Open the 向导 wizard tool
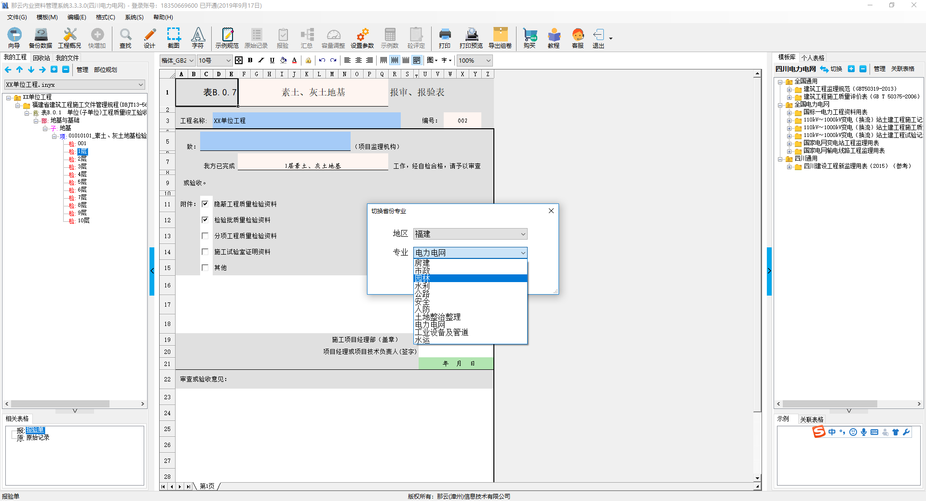 (14, 38)
